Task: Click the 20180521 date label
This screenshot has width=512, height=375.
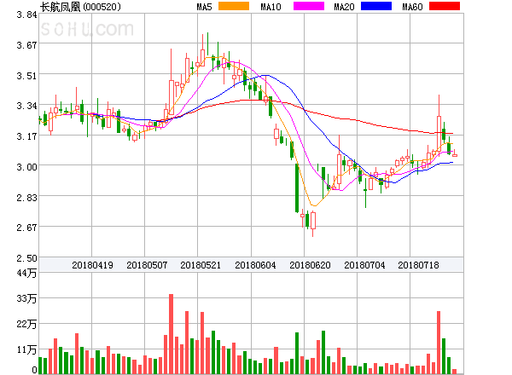Action: (x=201, y=265)
